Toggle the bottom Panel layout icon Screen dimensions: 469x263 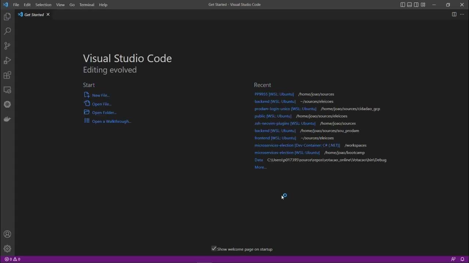click(x=409, y=5)
